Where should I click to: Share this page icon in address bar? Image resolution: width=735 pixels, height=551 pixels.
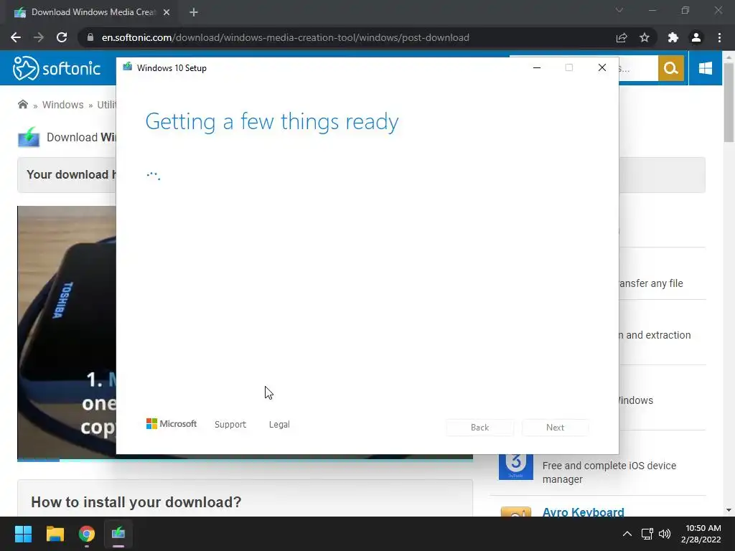point(622,37)
